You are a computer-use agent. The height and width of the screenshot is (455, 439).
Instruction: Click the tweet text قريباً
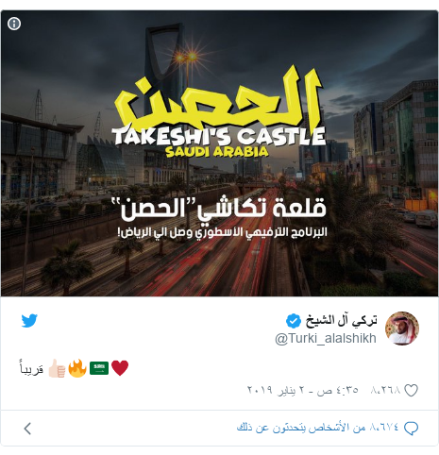[31, 368]
